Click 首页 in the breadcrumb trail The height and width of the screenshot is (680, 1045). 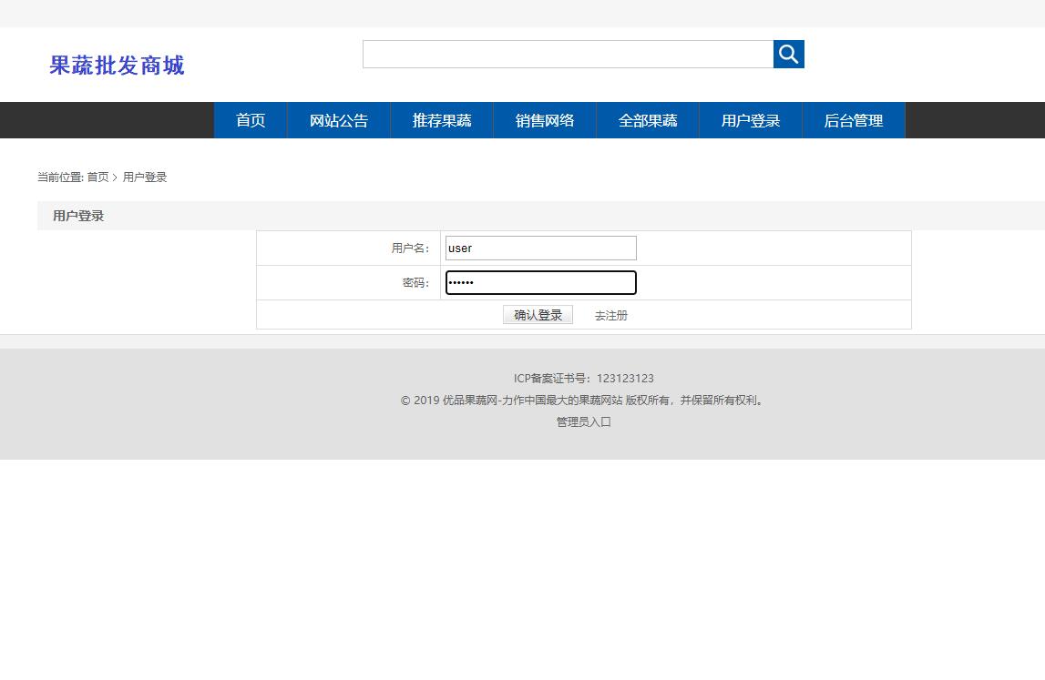point(97,177)
